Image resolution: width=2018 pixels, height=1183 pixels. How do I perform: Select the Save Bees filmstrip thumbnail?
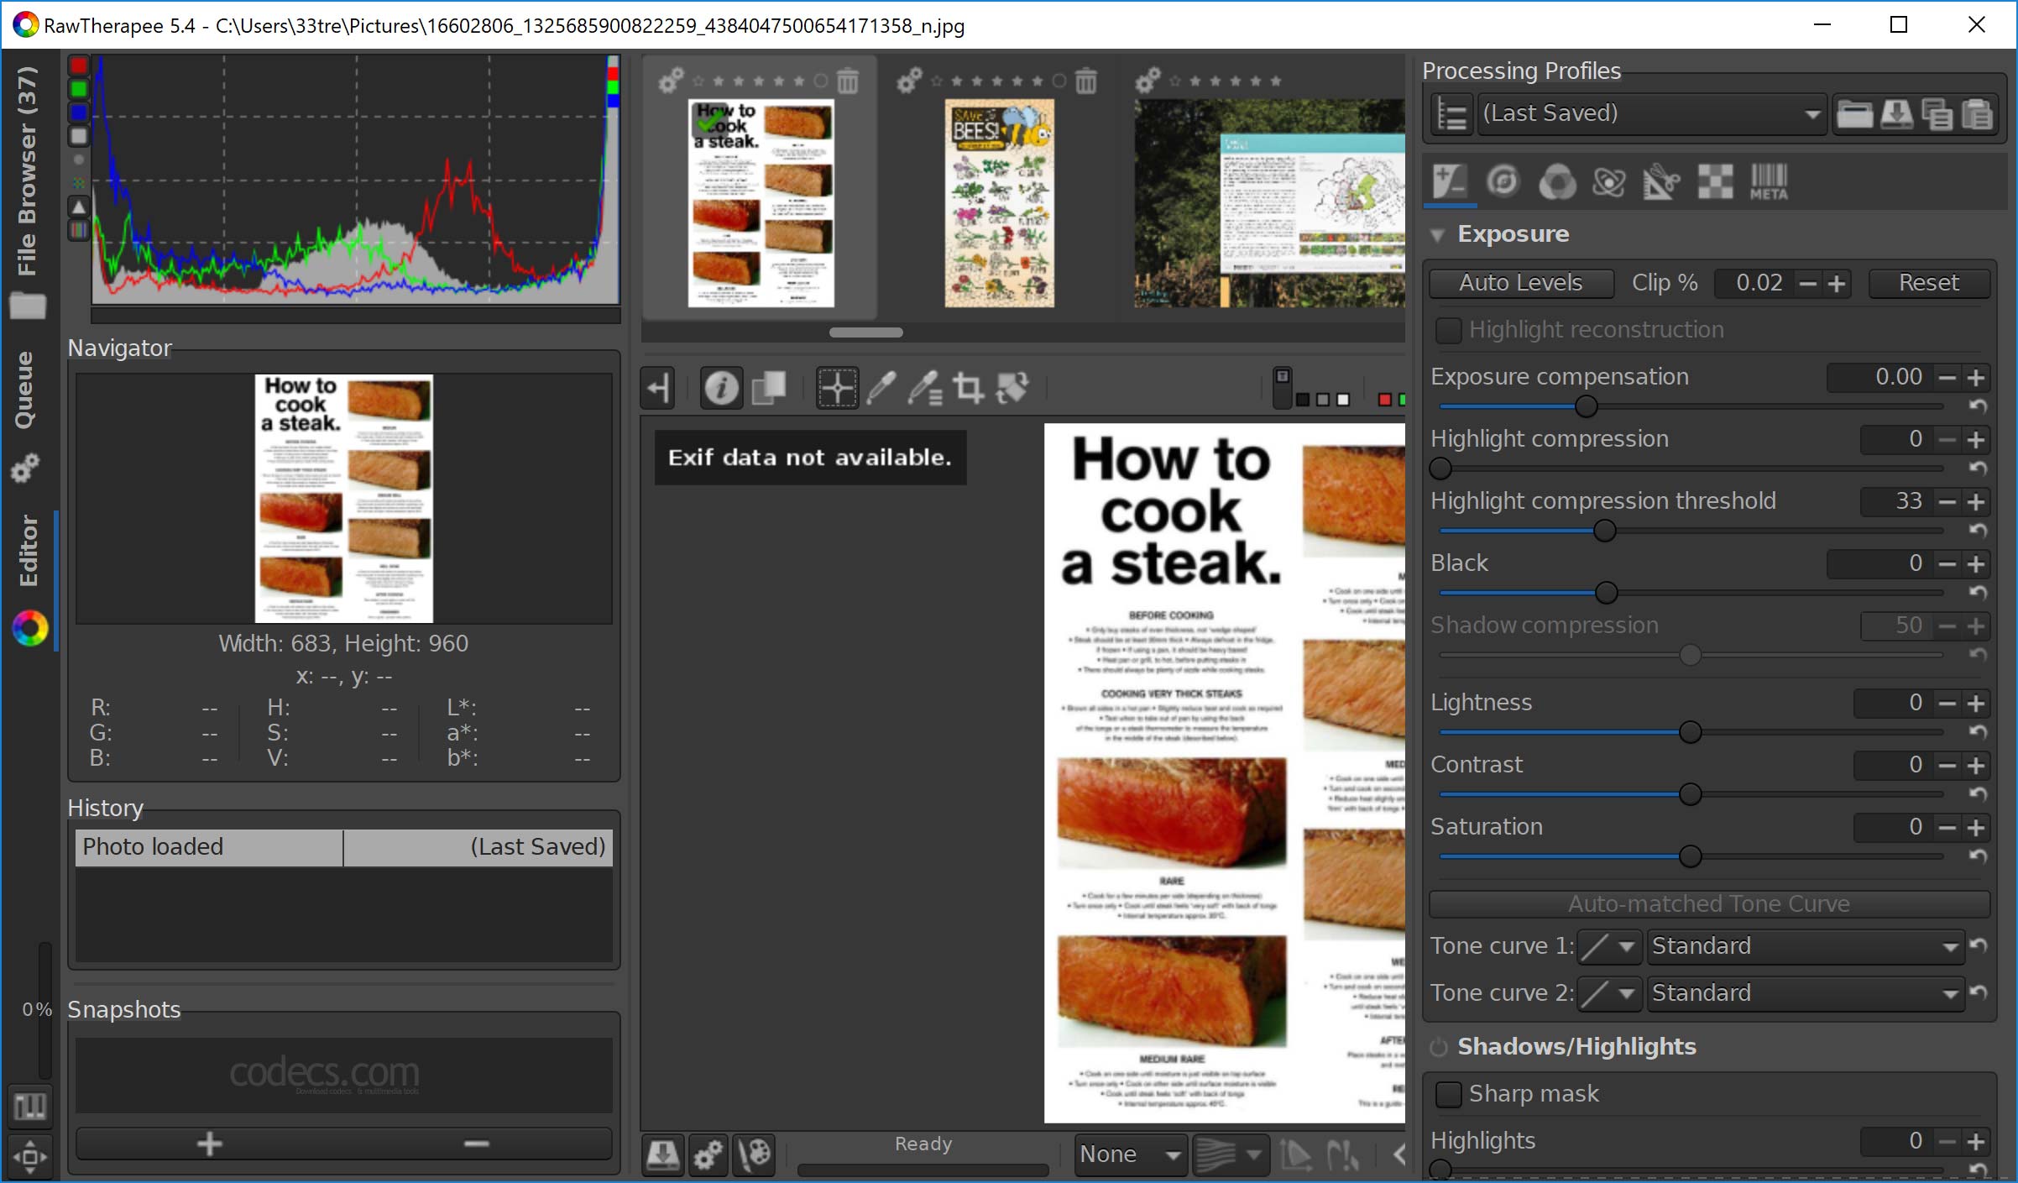click(x=999, y=203)
